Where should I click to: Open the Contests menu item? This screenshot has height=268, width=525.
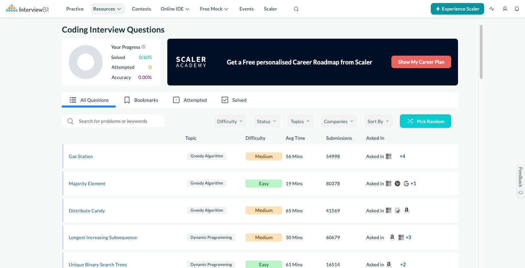(141, 9)
